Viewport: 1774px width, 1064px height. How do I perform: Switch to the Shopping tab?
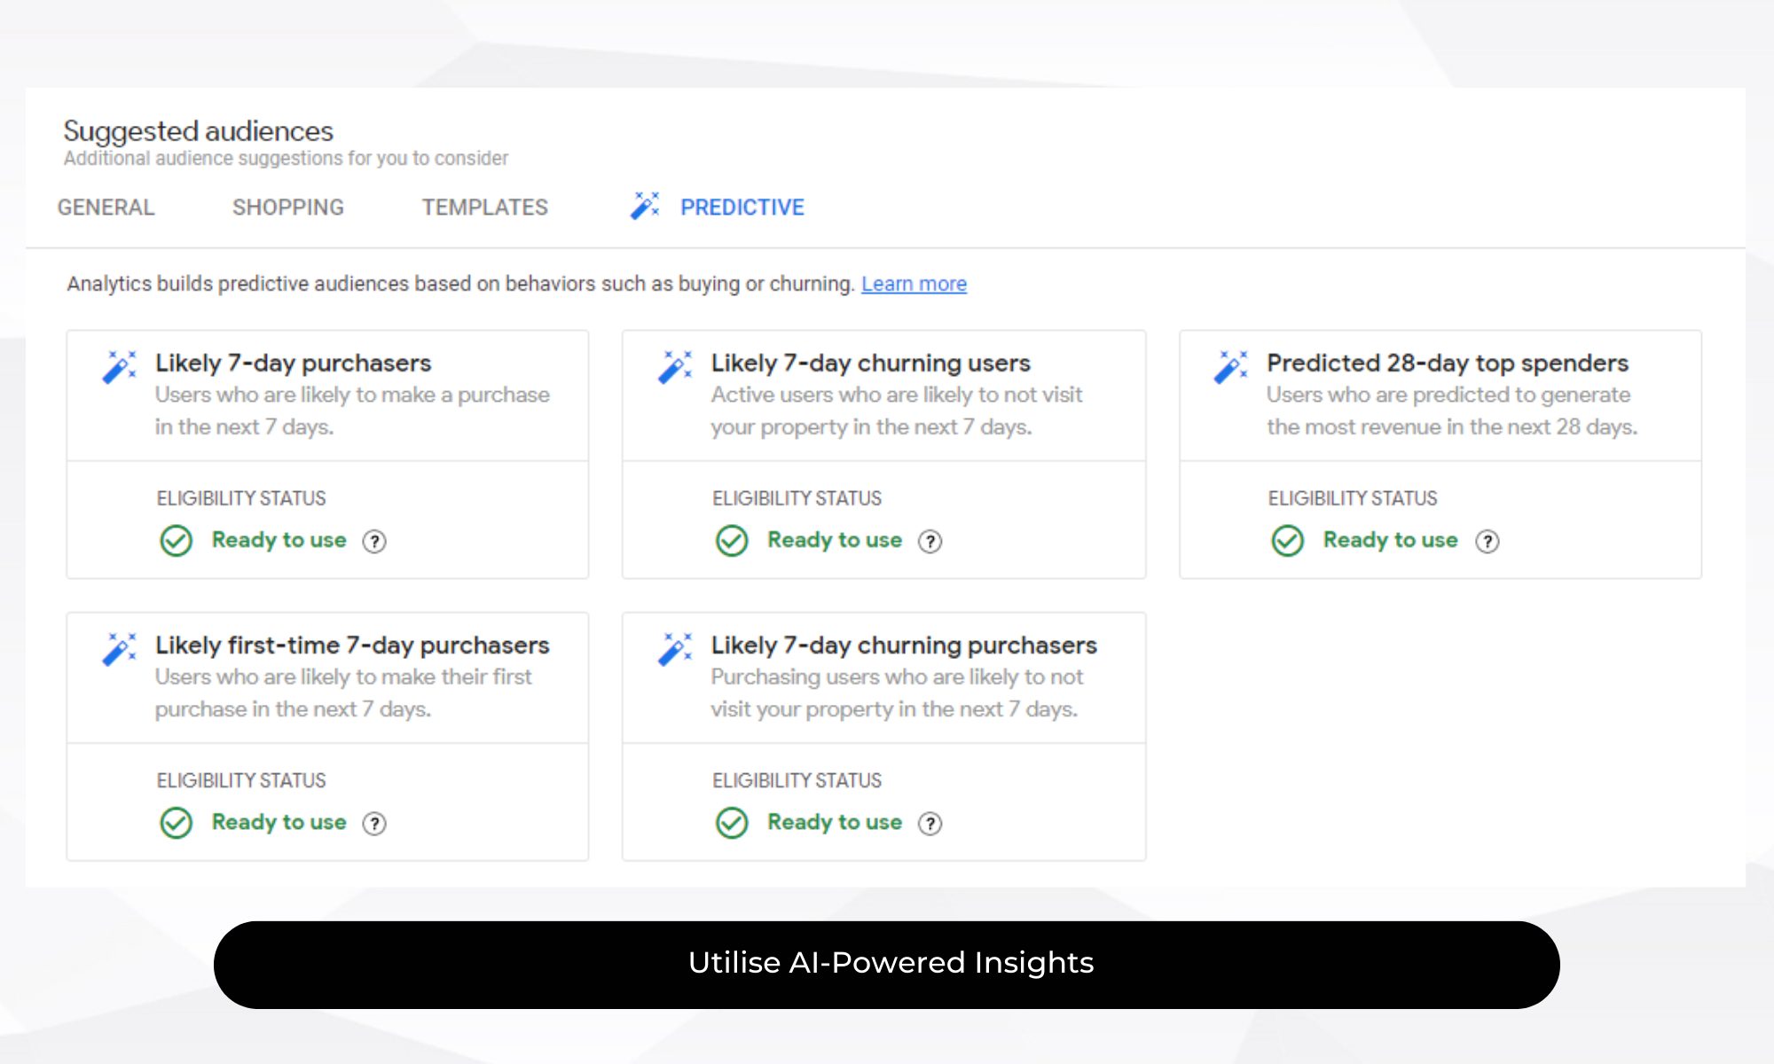point(287,207)
